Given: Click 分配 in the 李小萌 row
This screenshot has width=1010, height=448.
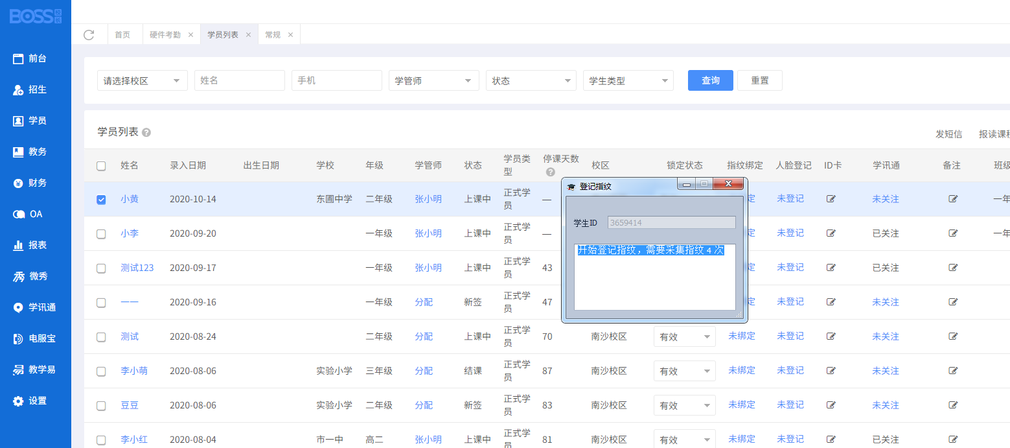Looking at the screenshot, I should click(x=424, y=371).
